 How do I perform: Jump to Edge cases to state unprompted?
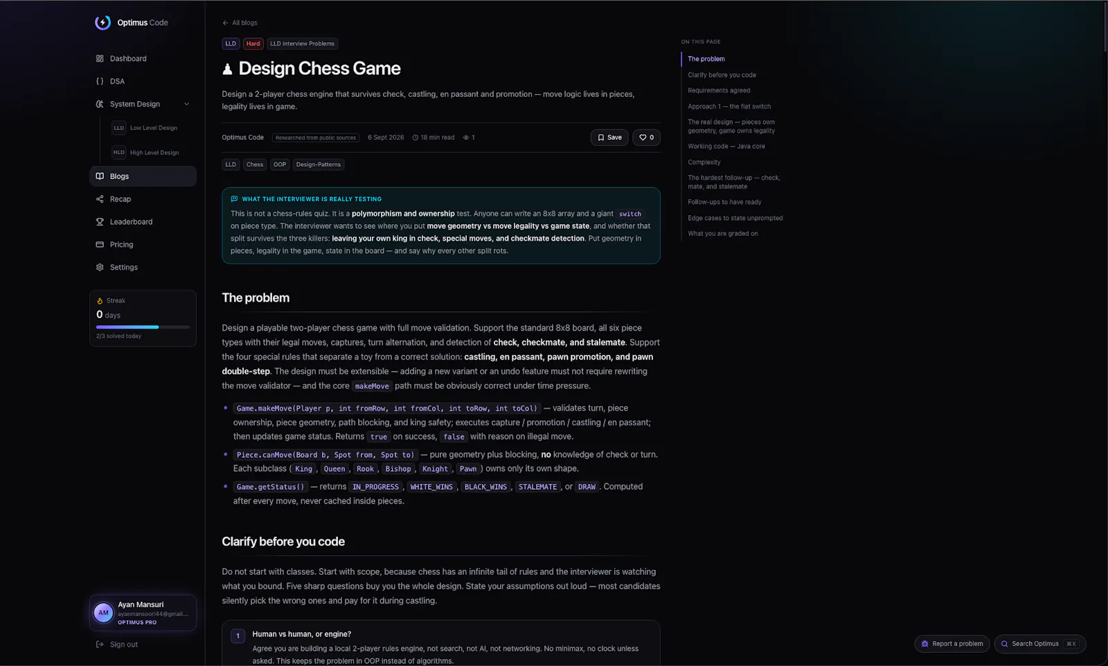735,219
